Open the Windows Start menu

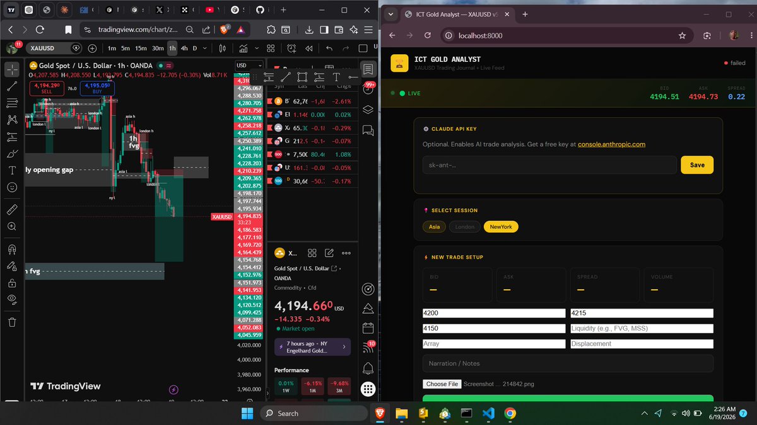click(246, 413)
